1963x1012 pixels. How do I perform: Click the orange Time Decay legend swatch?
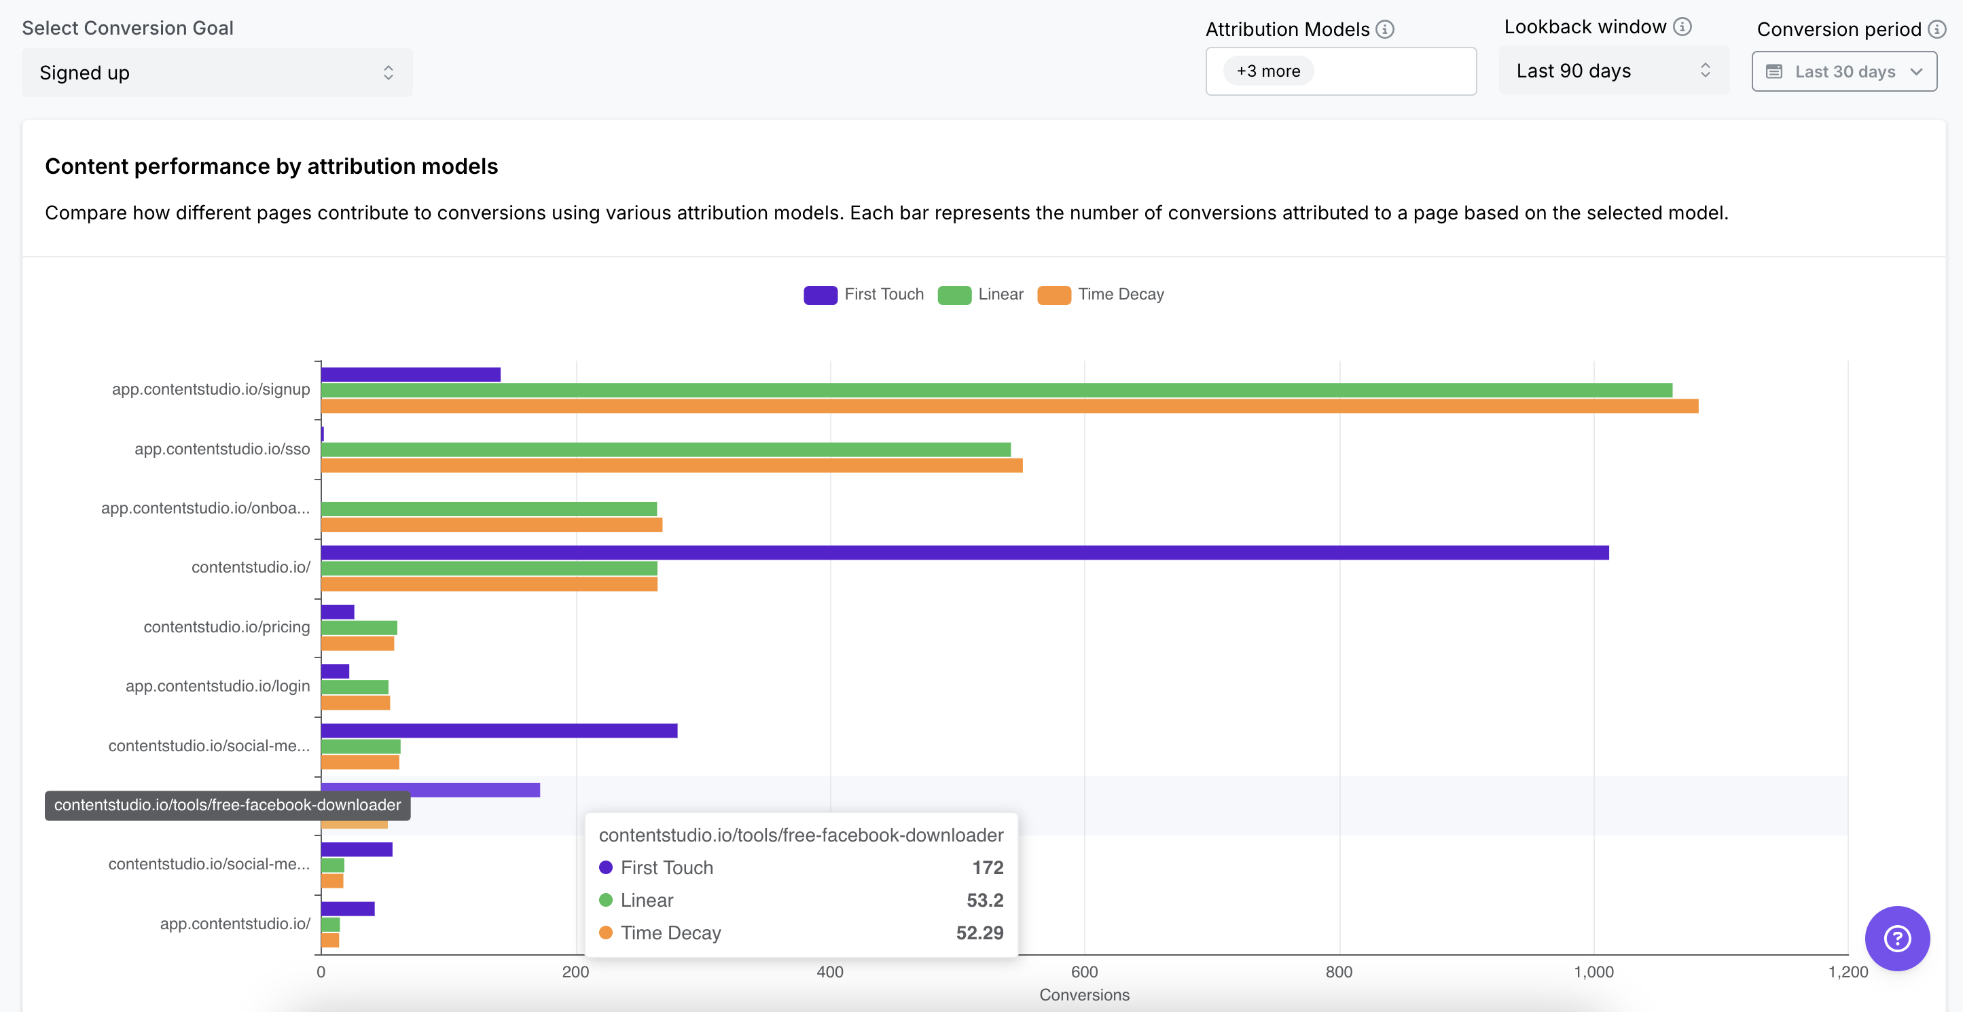[x=1054, y=295]
